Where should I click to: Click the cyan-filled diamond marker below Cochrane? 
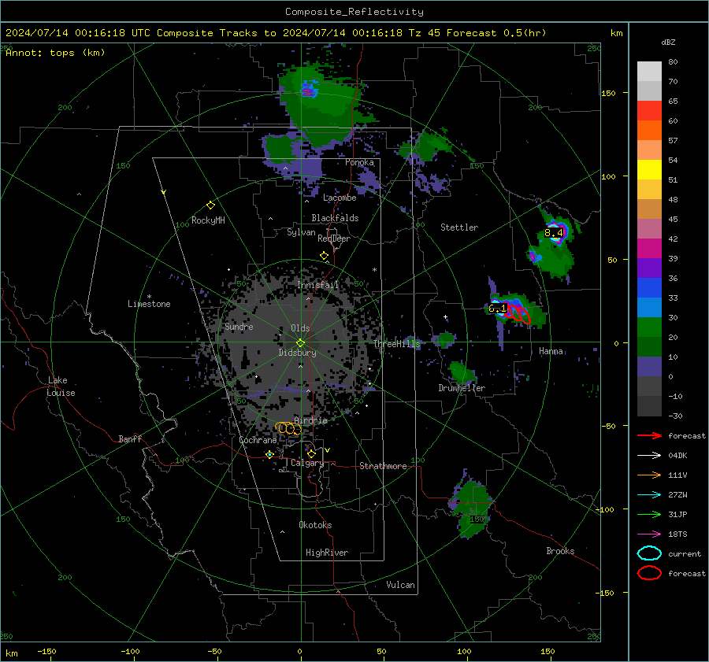(x=269, y=454)
